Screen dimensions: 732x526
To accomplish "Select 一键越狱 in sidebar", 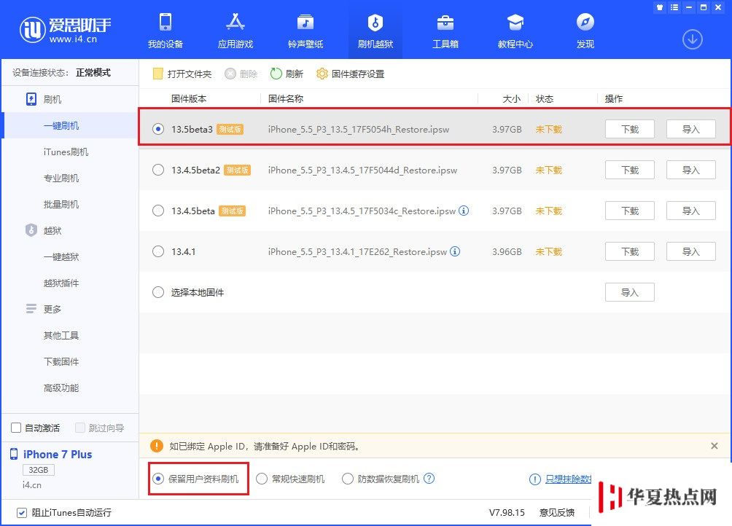I will (x=61, y=256).
